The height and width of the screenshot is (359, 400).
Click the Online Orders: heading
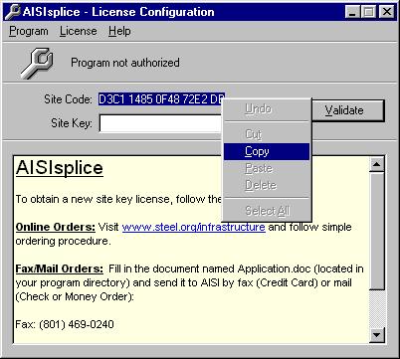point(56,227)
